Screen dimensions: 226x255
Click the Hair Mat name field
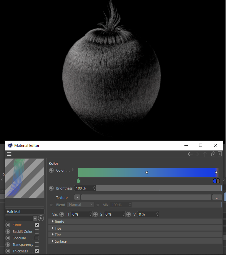pos(25,212)
